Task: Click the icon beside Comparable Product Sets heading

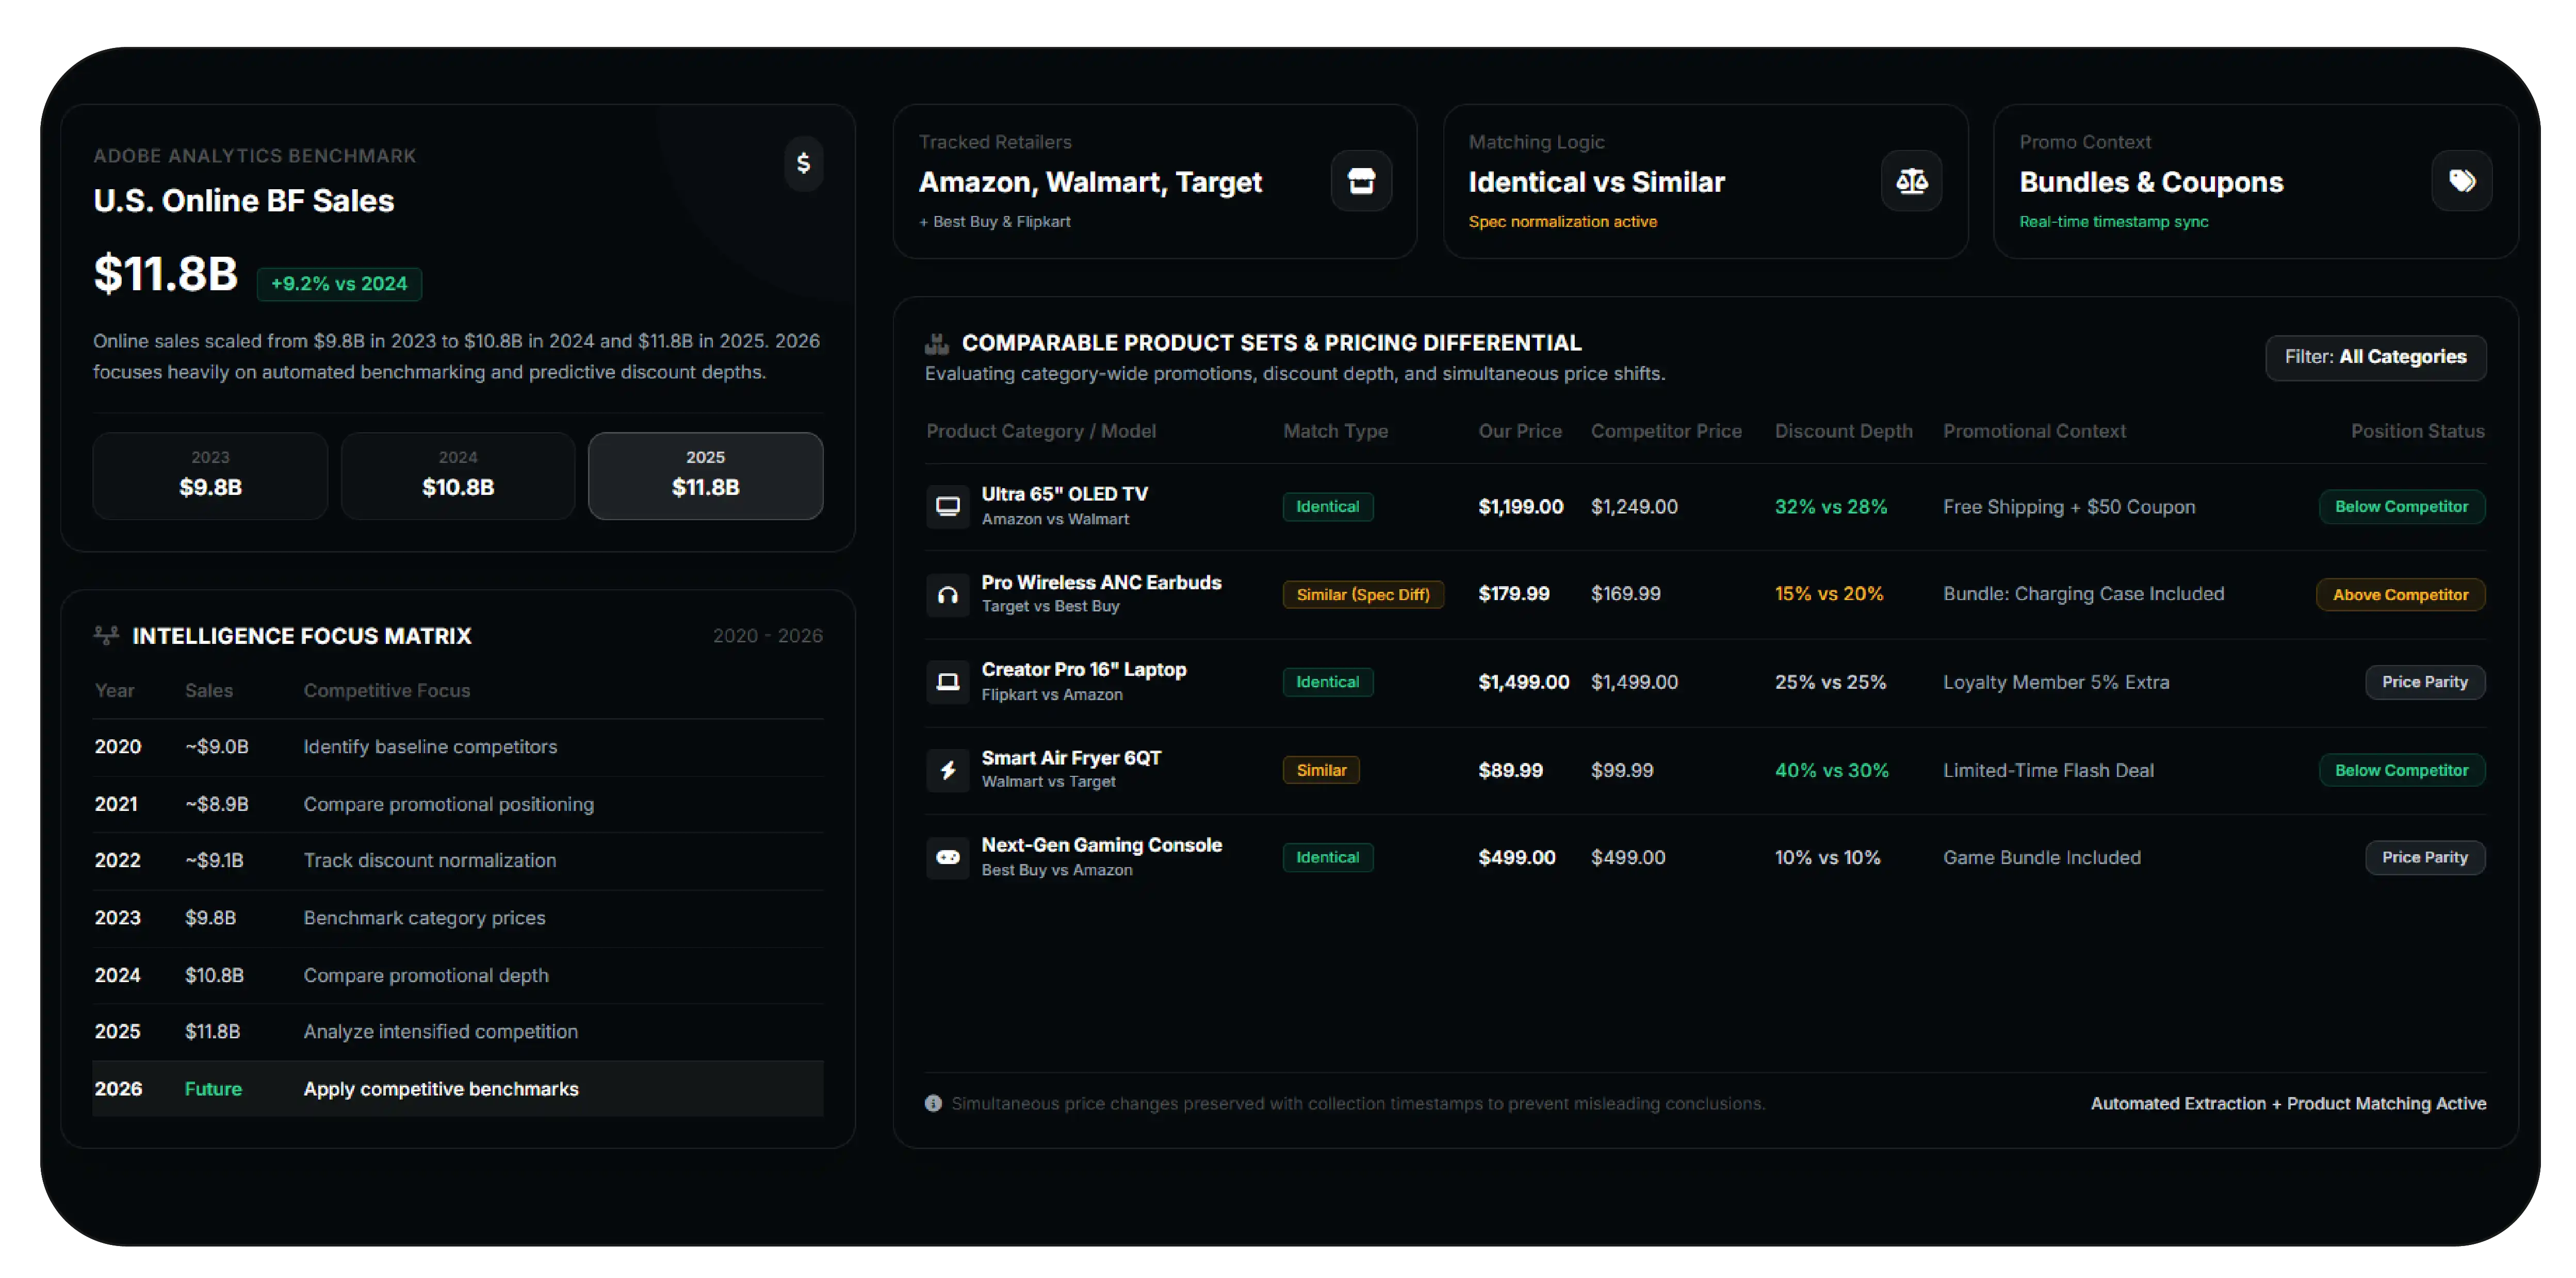Action: click(936, 344)
